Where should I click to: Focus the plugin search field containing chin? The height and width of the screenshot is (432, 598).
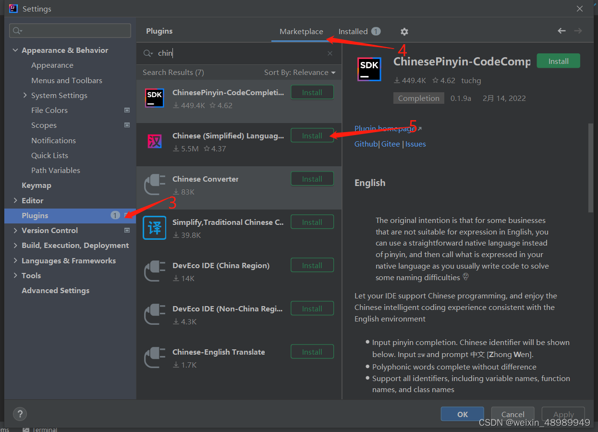coord(240,53)
